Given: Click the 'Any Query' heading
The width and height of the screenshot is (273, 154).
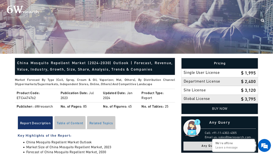Looking at the screenshot, I should (219, 123).
